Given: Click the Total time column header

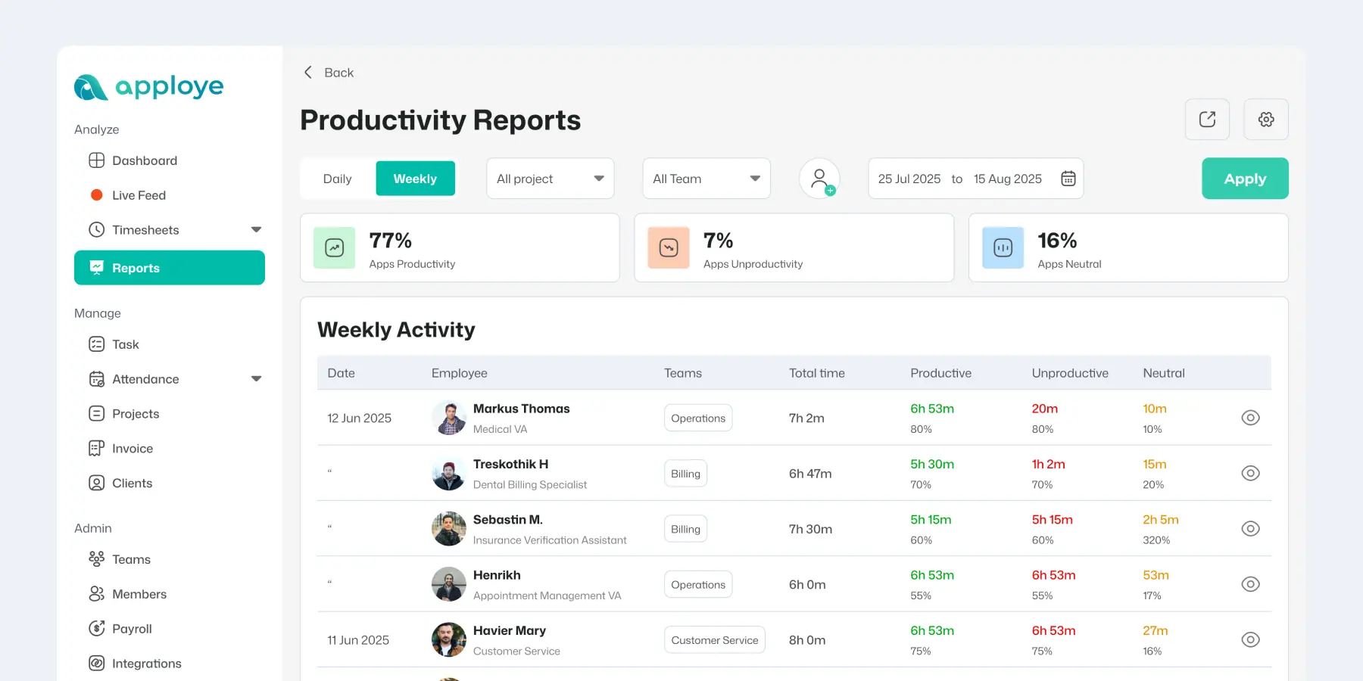Looking at the screenshot, I should coord(817,373).
